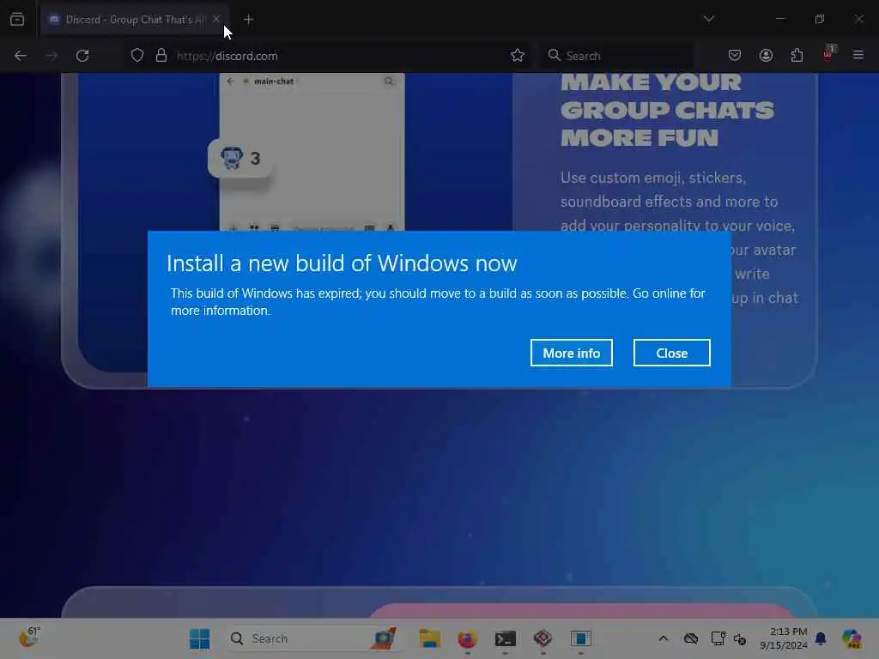Image resolution: width=879 pixels, height=659 pixels.
Task: Open notifications with the bell icon
Action: click(x=821, y=638)
